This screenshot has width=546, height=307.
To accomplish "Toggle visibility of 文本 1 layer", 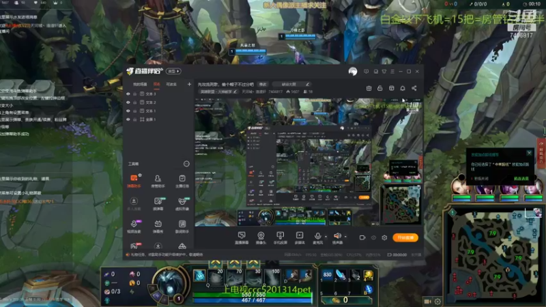I will click(x=128, y=111).
